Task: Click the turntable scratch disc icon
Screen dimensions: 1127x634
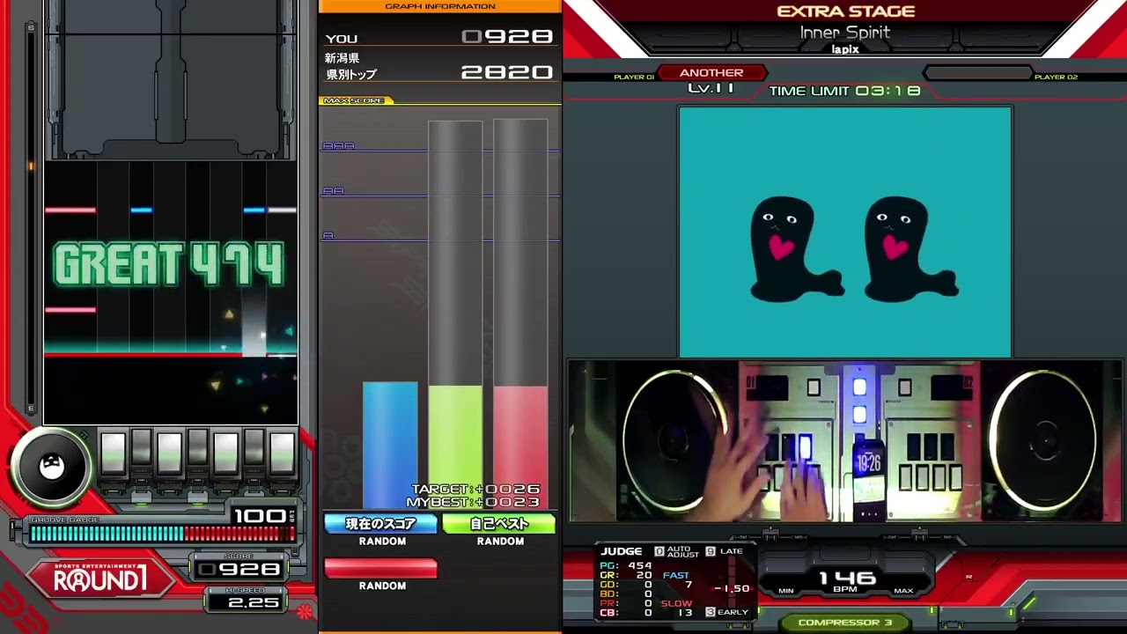Action: pyautogui.click(x=51, y=468)
